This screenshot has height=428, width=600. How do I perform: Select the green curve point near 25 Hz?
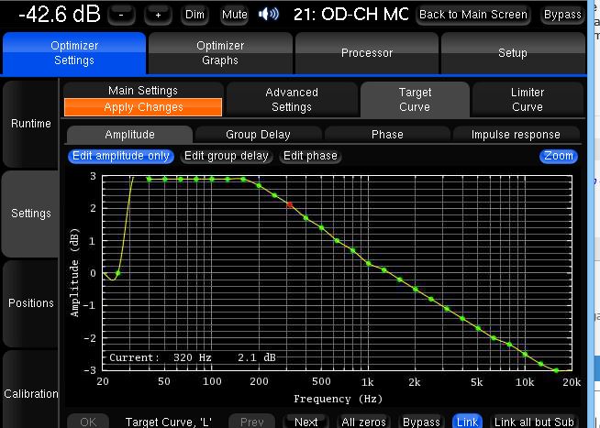[x=117, y=273]
